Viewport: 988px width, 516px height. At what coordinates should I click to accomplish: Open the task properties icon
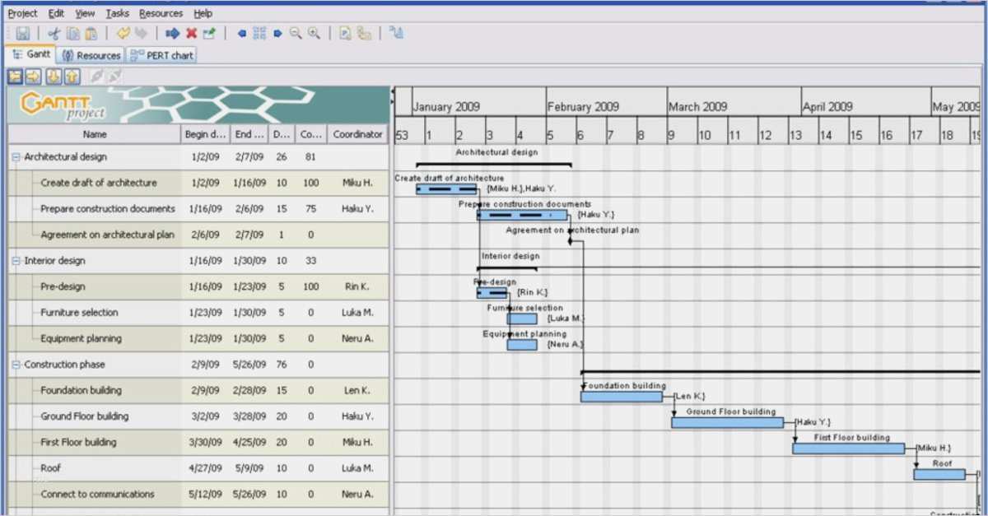click(x=209, y=34)
